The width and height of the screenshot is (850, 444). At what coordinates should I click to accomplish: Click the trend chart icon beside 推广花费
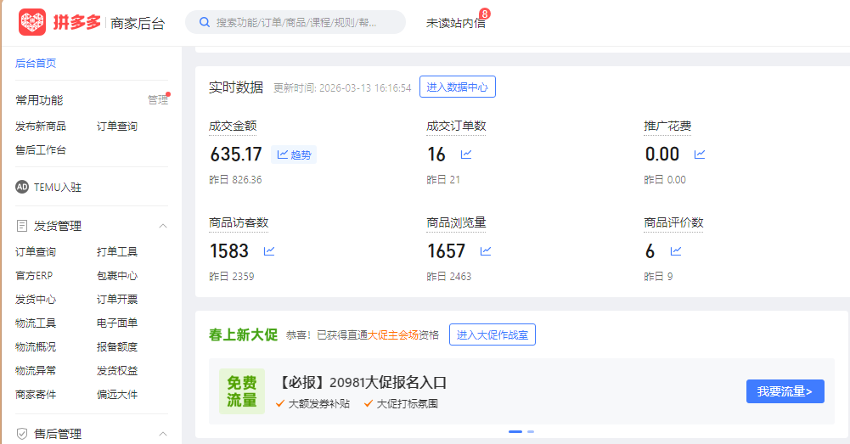tap(700, 155)
